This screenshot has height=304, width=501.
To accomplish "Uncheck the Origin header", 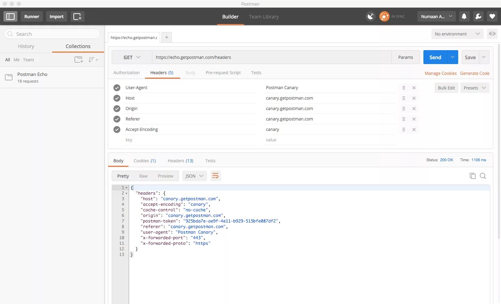I will point(117,109).
